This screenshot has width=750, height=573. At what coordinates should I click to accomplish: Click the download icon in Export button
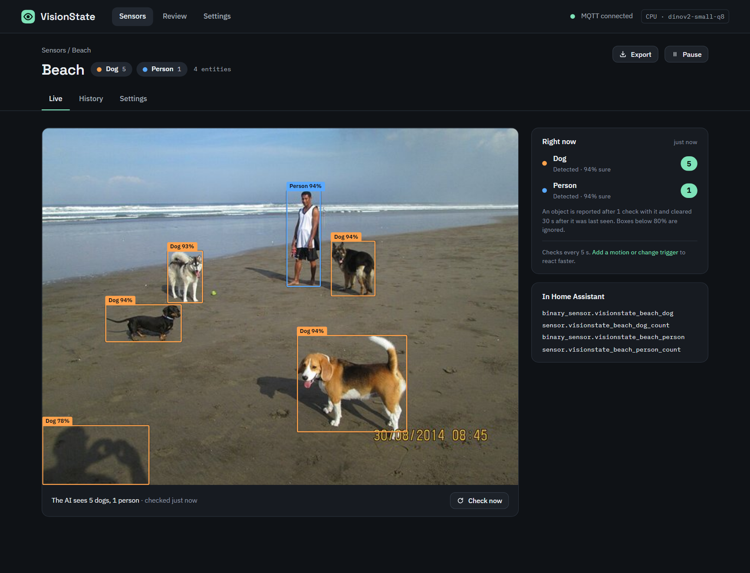[623, 54]
